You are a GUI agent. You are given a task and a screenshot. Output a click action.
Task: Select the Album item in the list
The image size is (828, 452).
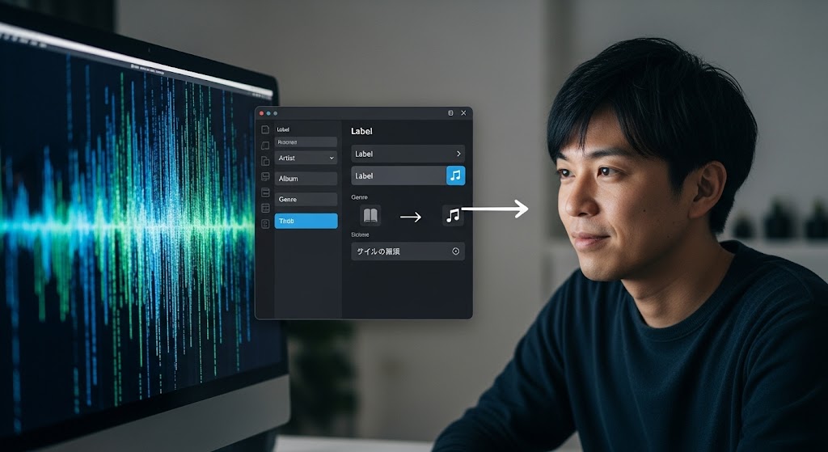pyautogui.click(x=306, y=179)
